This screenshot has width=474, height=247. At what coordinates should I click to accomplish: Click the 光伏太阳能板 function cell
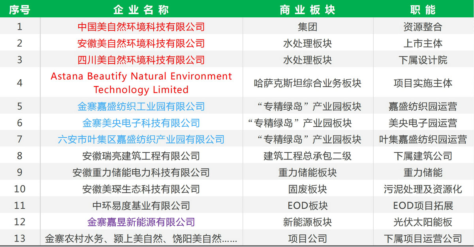(x=423, y=222)
